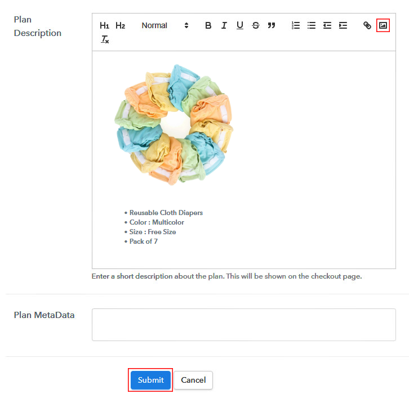Increase the text indent

(343, 25)
